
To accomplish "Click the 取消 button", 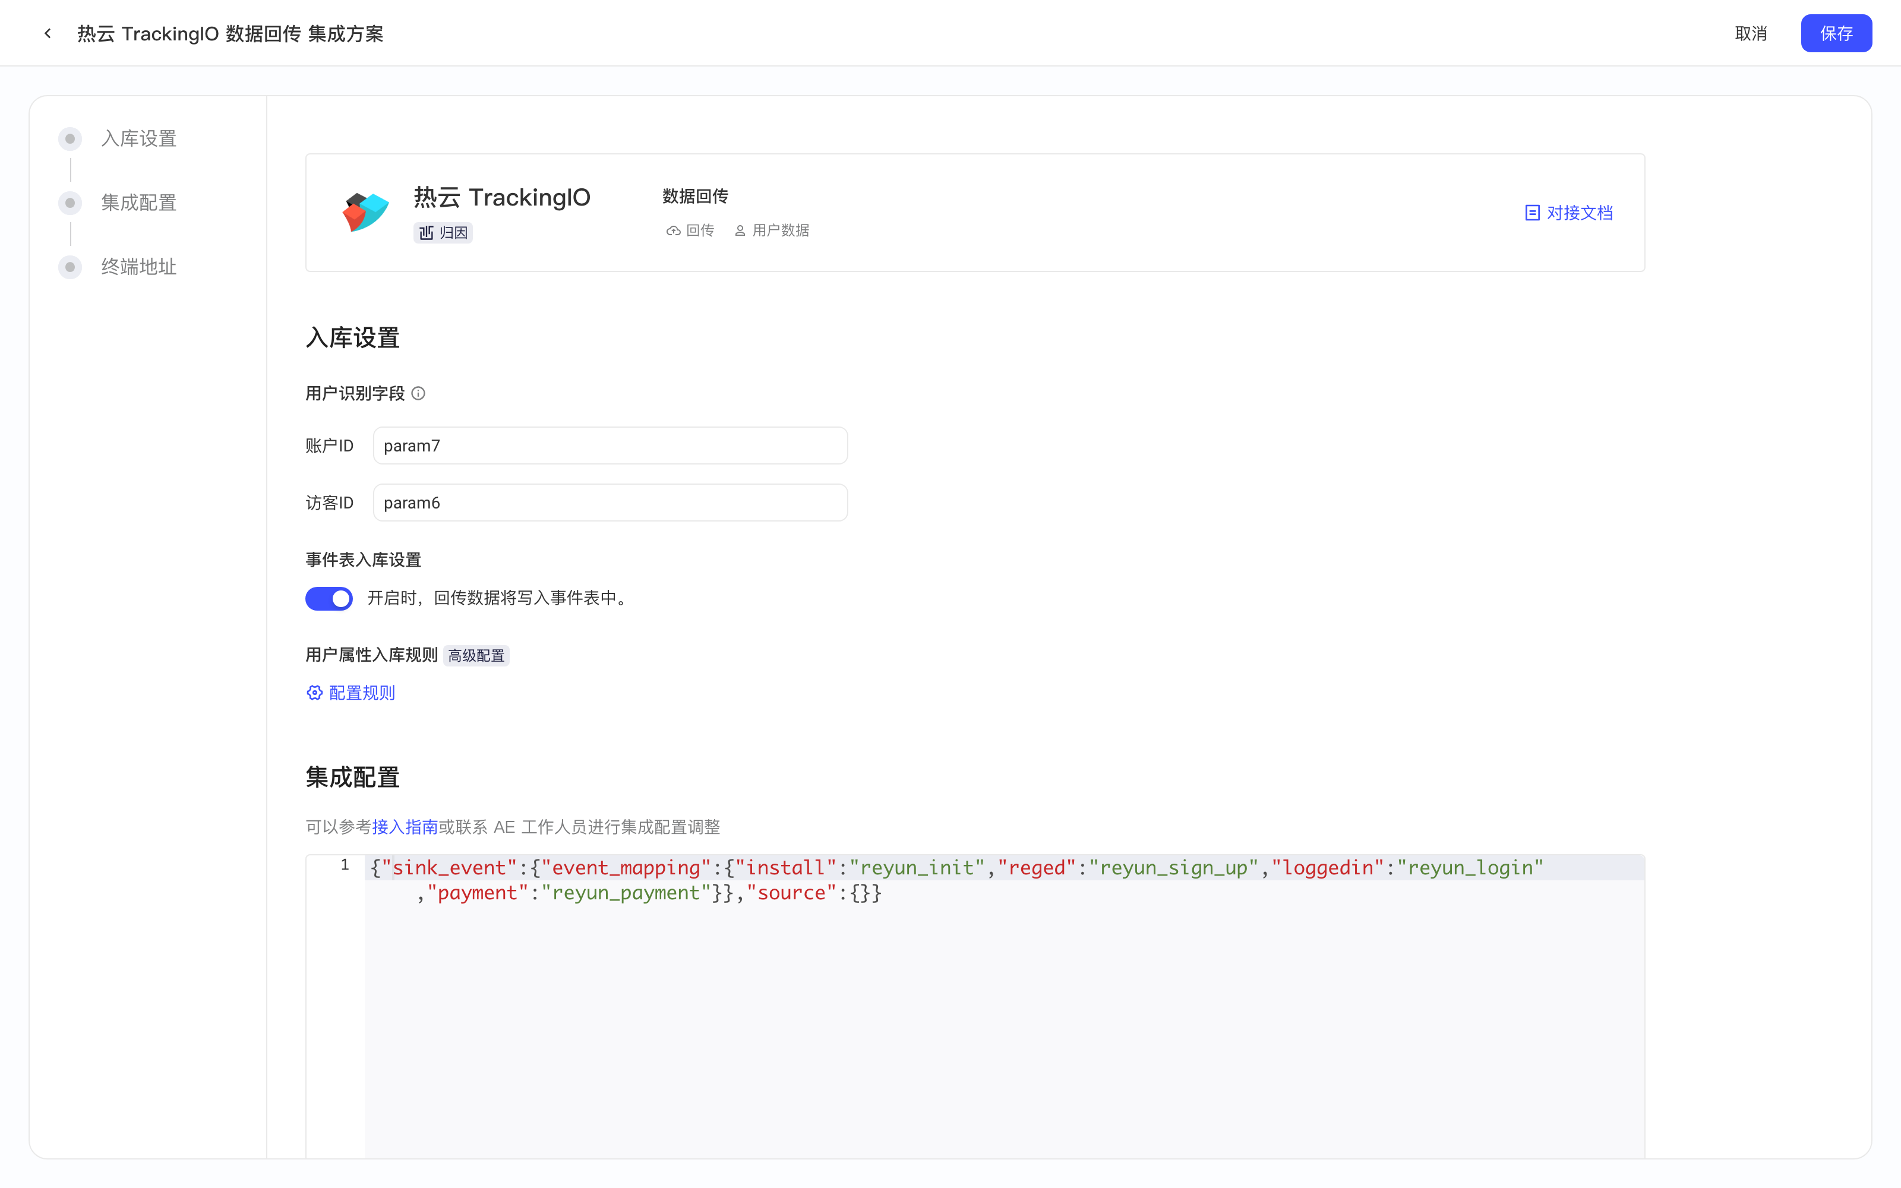I will point(1751,34).
